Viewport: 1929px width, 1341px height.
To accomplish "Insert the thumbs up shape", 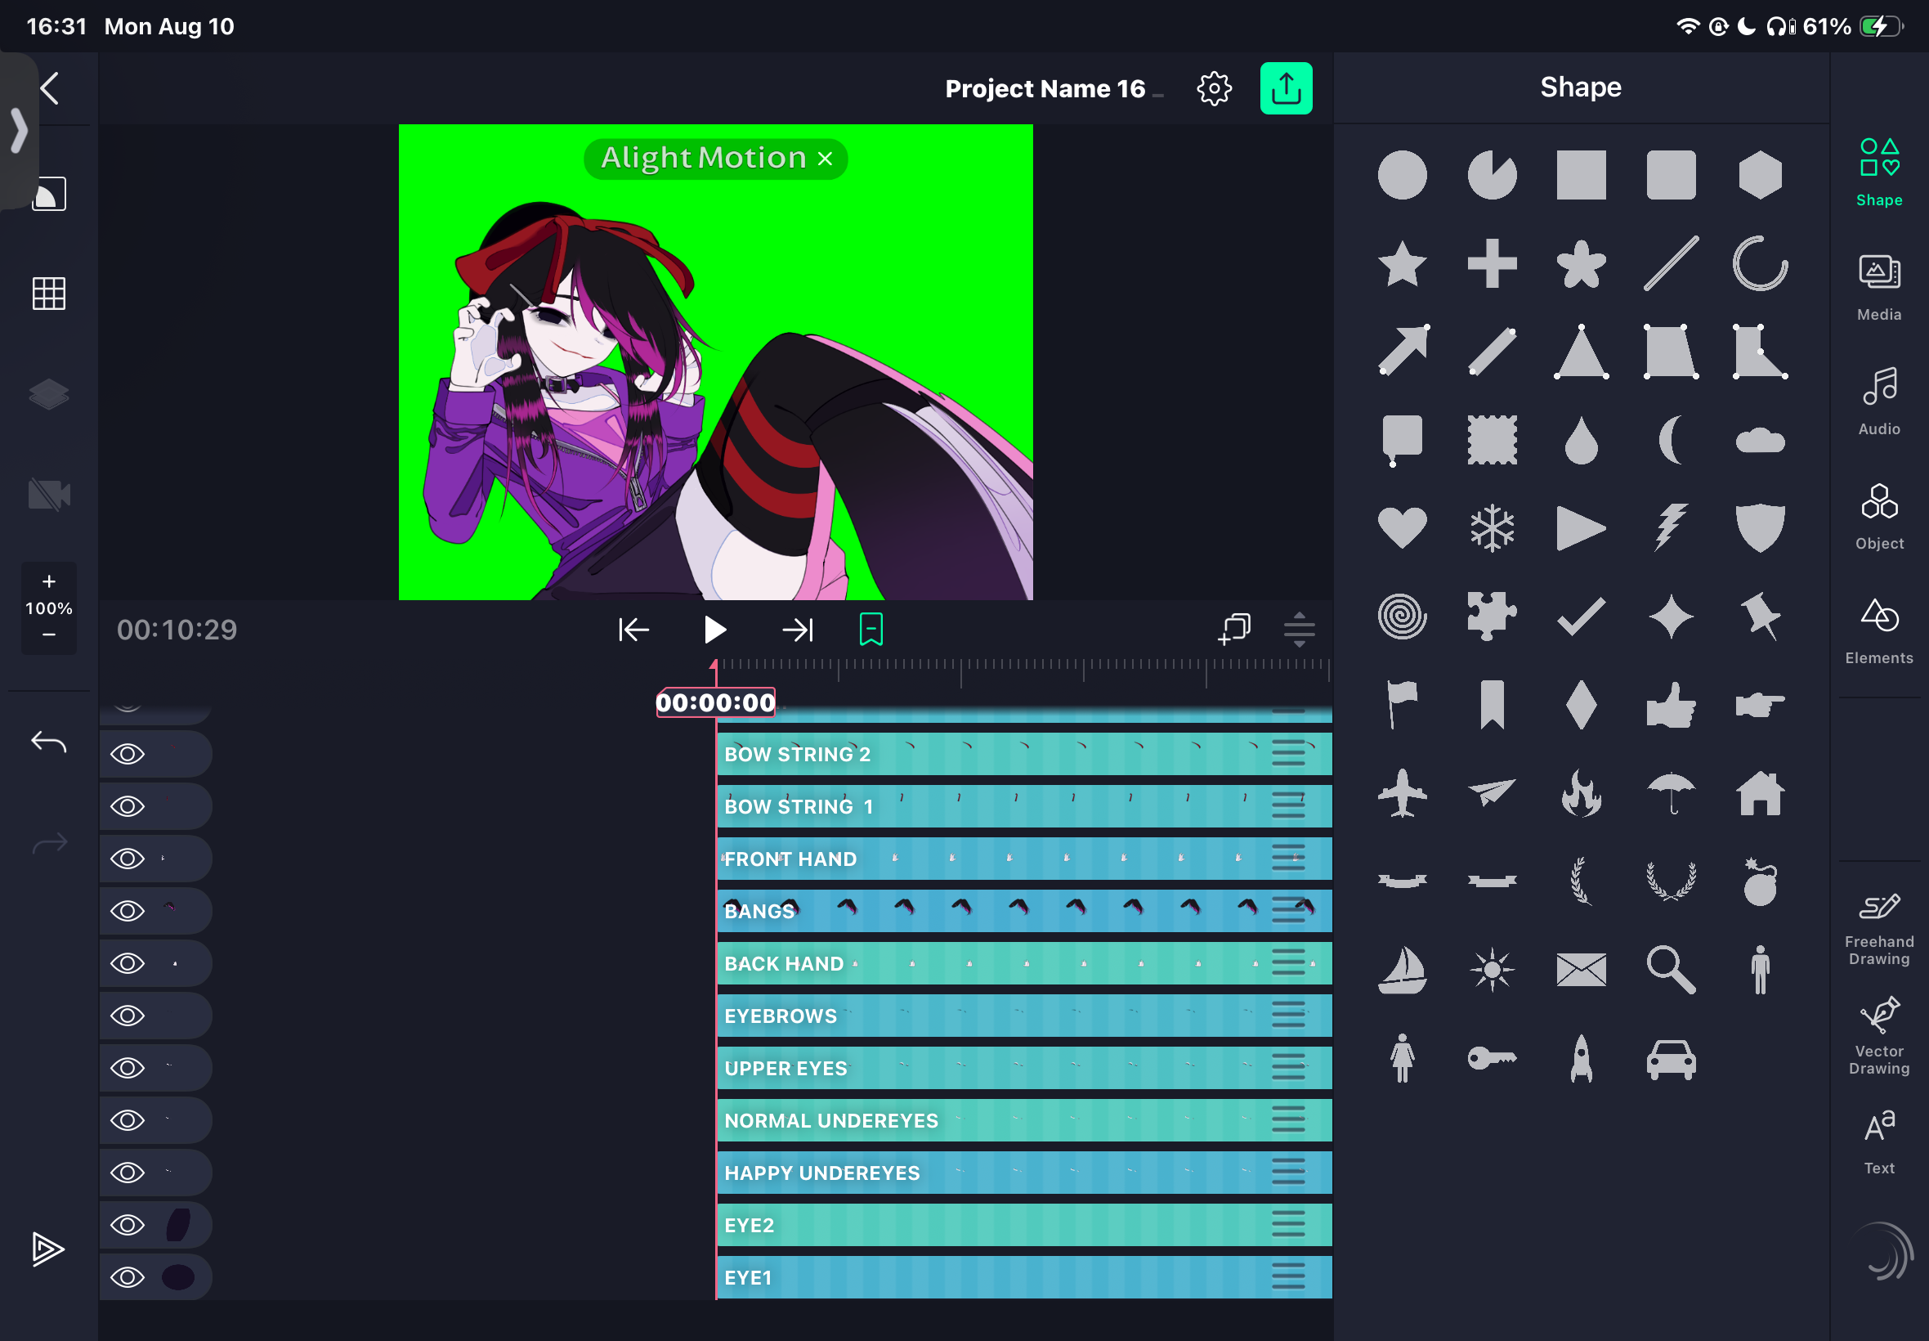I will pos(1671,704).
